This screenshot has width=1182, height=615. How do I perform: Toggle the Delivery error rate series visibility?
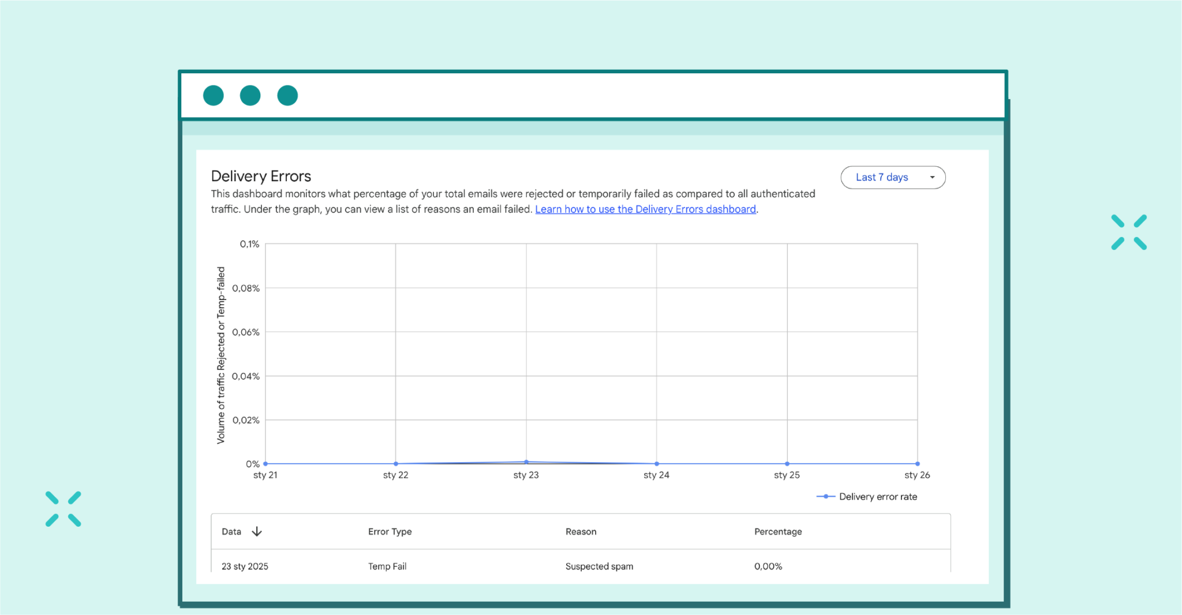[878, 496]
